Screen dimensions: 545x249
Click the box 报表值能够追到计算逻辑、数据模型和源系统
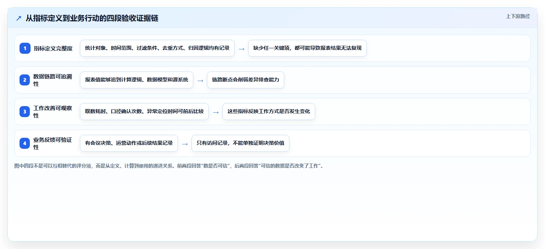pos(137,80)
